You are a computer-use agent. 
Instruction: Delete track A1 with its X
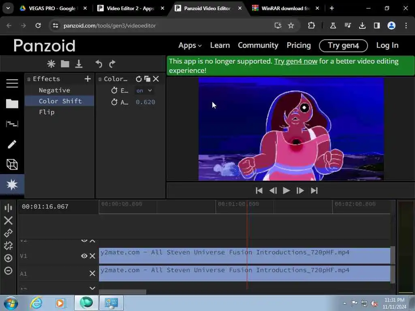tap(92, 273)
